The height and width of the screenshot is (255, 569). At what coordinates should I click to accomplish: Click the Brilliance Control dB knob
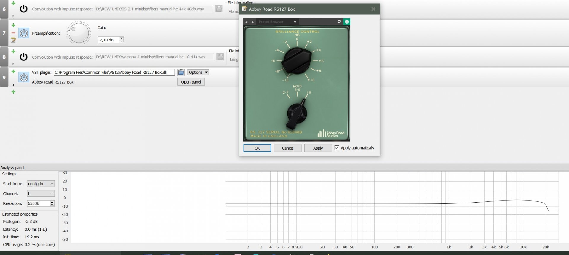click(x=297, y=61)
